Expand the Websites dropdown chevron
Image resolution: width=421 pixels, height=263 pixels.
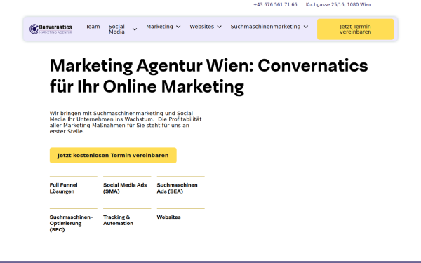click(220, 27)
